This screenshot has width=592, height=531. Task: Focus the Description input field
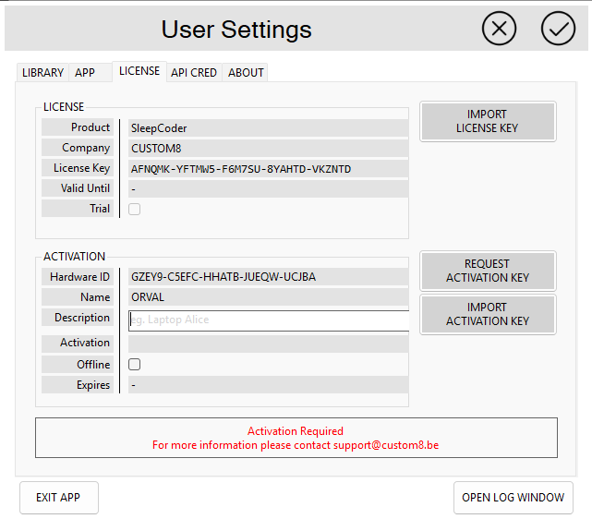point(268,320)
